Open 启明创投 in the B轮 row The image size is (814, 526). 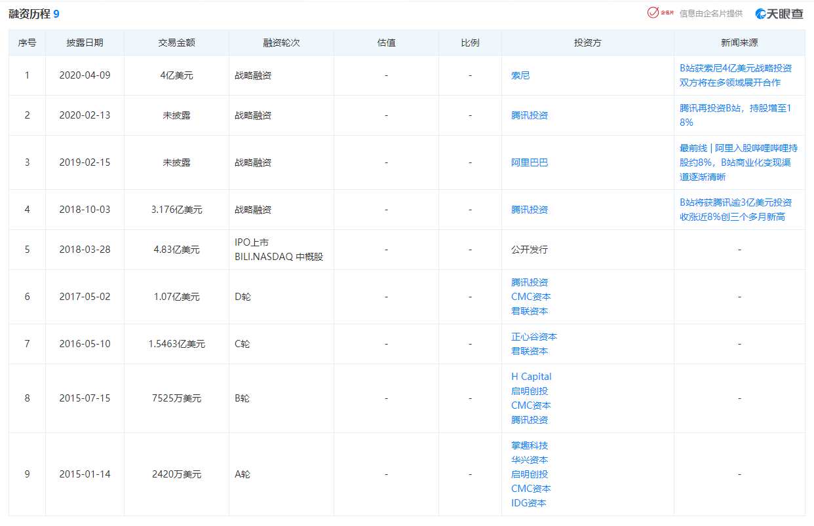click(x=530, y=391)
